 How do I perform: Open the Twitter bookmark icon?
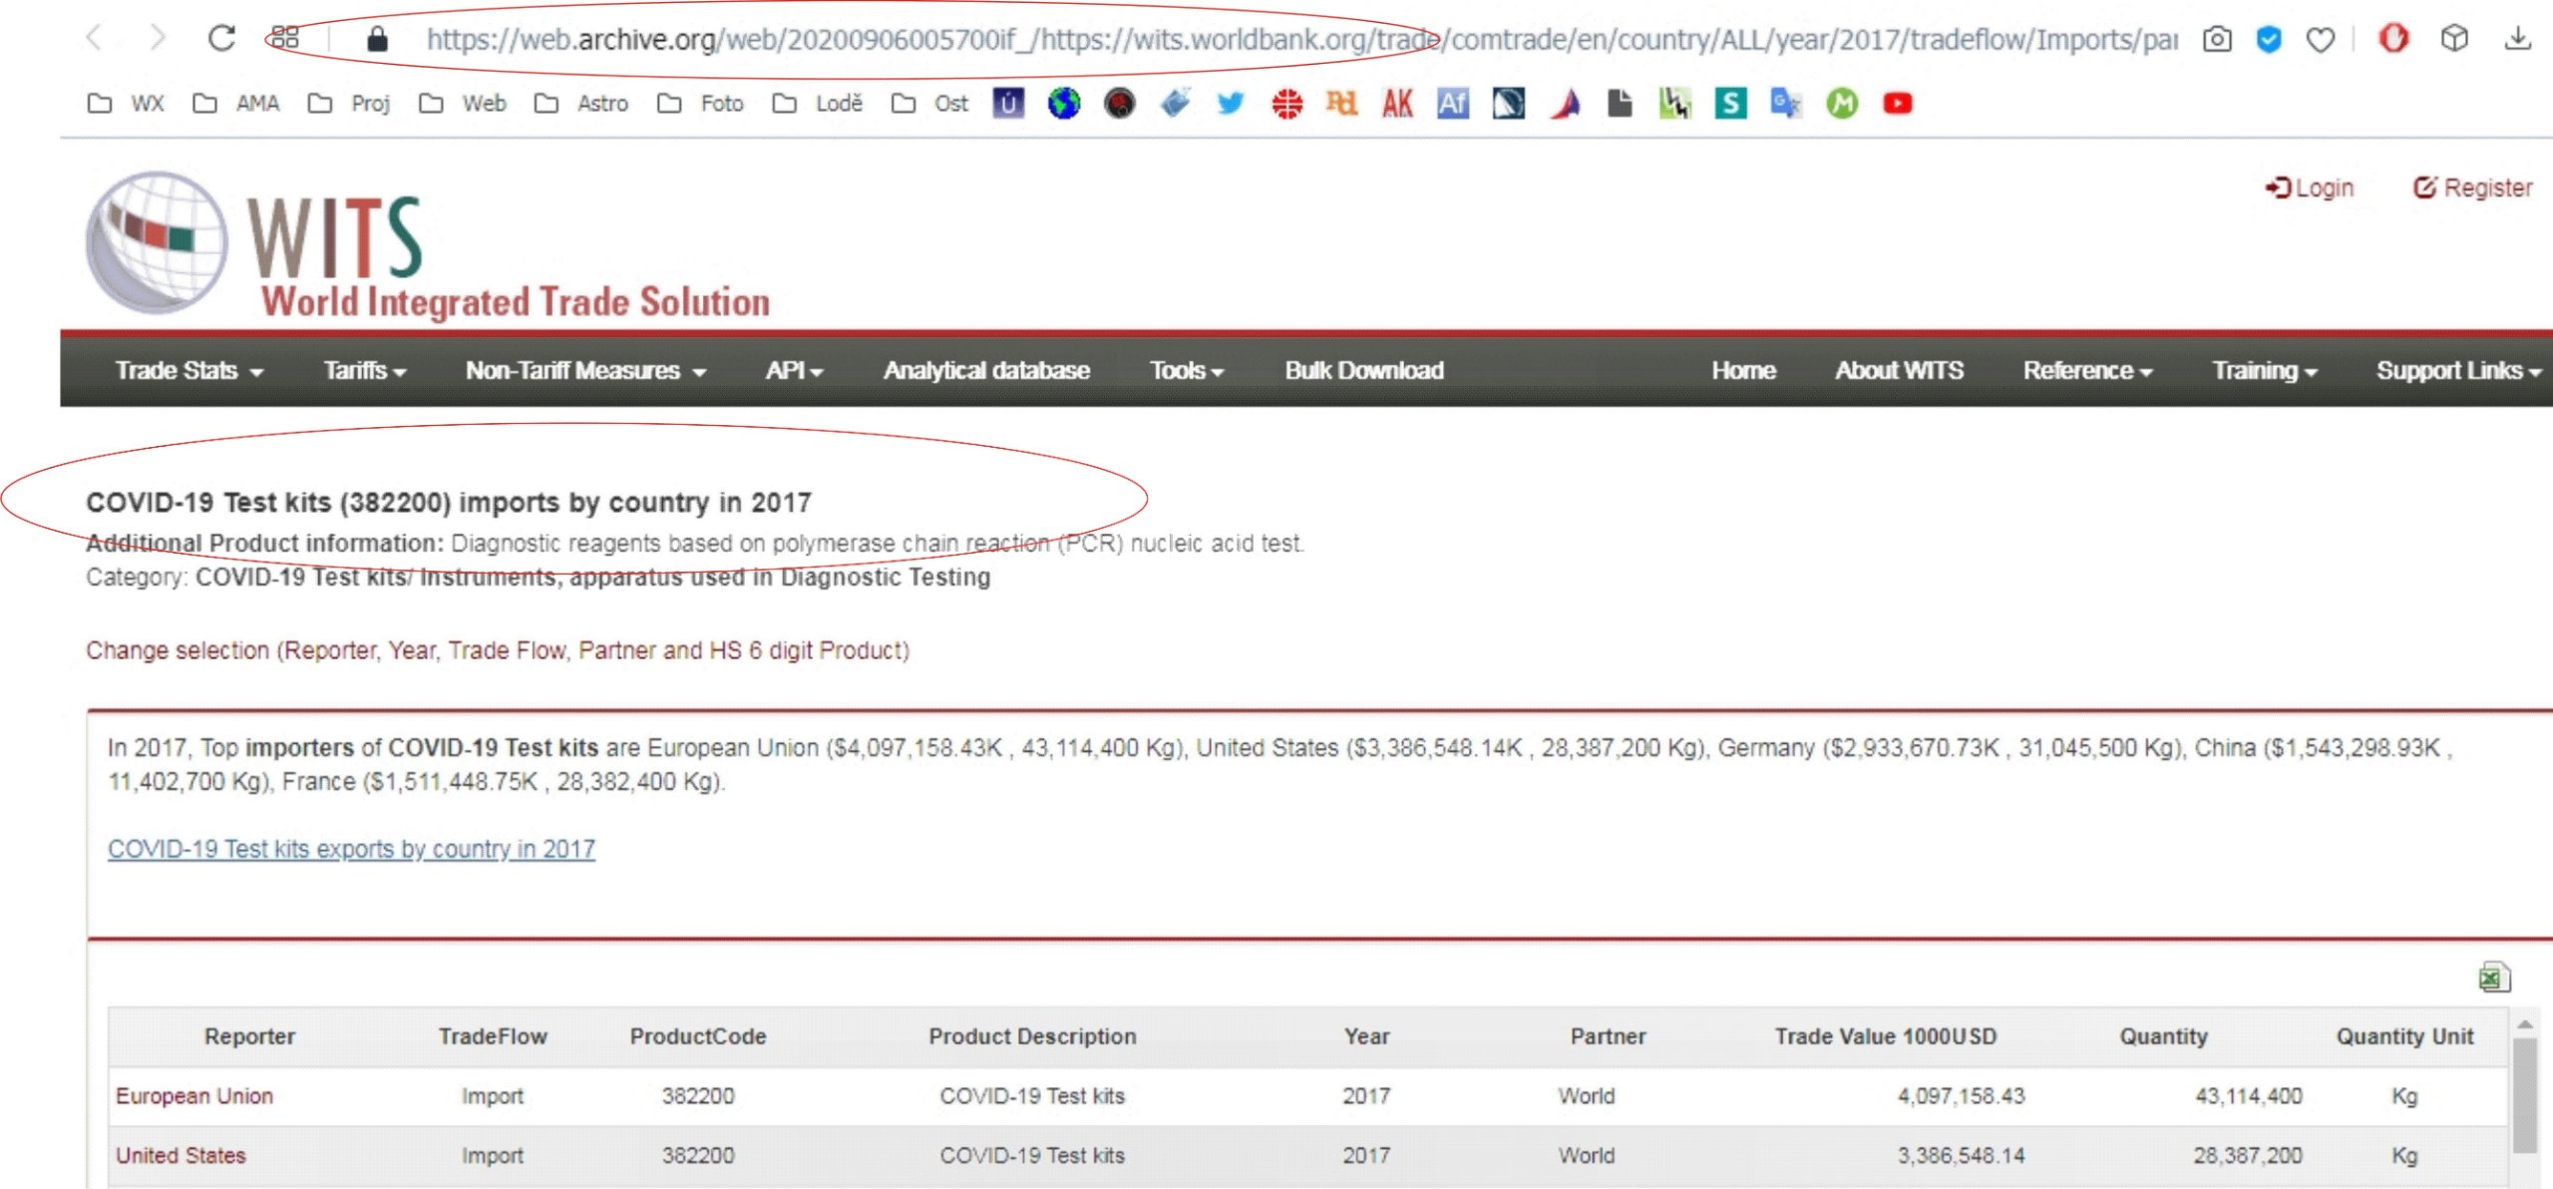click(x=1231, y=103)
